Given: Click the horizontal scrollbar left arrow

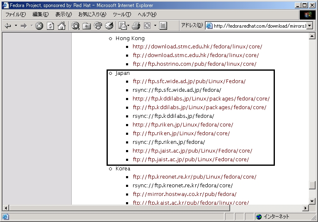Looking at the screenshot, I should point(6,208).
